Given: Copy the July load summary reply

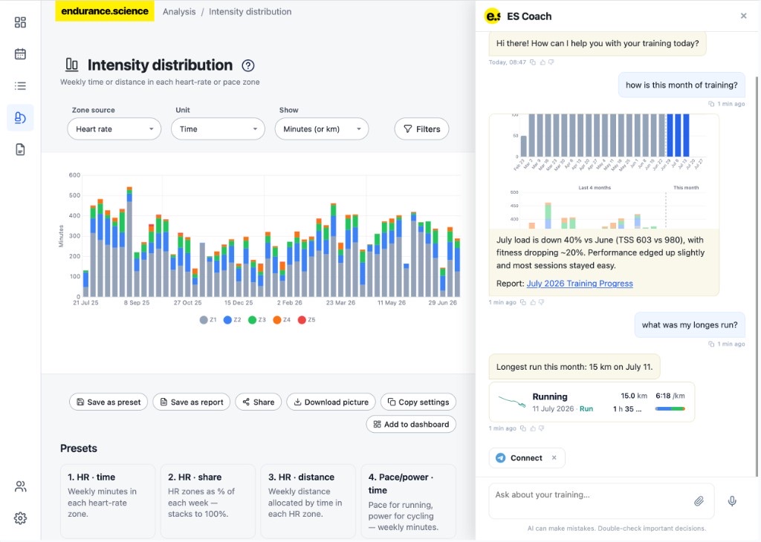Looking at the screenshot, I should click(x=522, y=302).
